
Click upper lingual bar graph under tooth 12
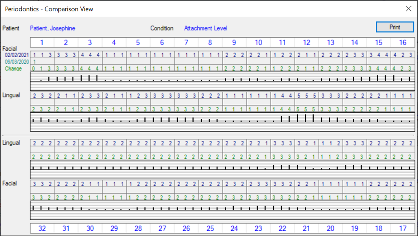(306, 122)
